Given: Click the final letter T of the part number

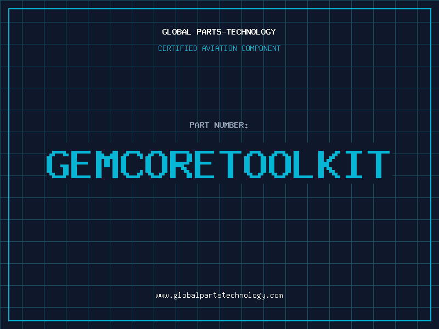Looking at the screenshot, I should [380, 164].
